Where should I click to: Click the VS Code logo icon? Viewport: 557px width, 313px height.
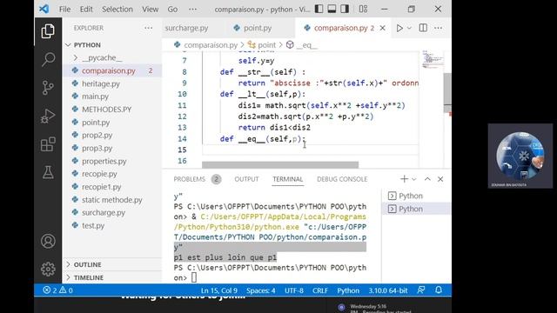(x=44, y=9)
